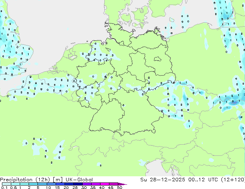Click the legend scale label '35'
Screen dimensions: 245x189
[93, 187]
